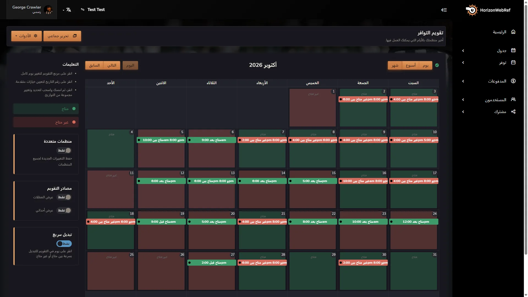528x297 pixels.
Task: Click the مشترك share icon
Action: click(513, 111)
